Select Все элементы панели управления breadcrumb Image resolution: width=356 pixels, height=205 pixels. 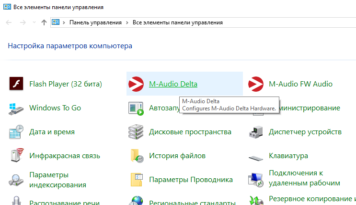178,22
